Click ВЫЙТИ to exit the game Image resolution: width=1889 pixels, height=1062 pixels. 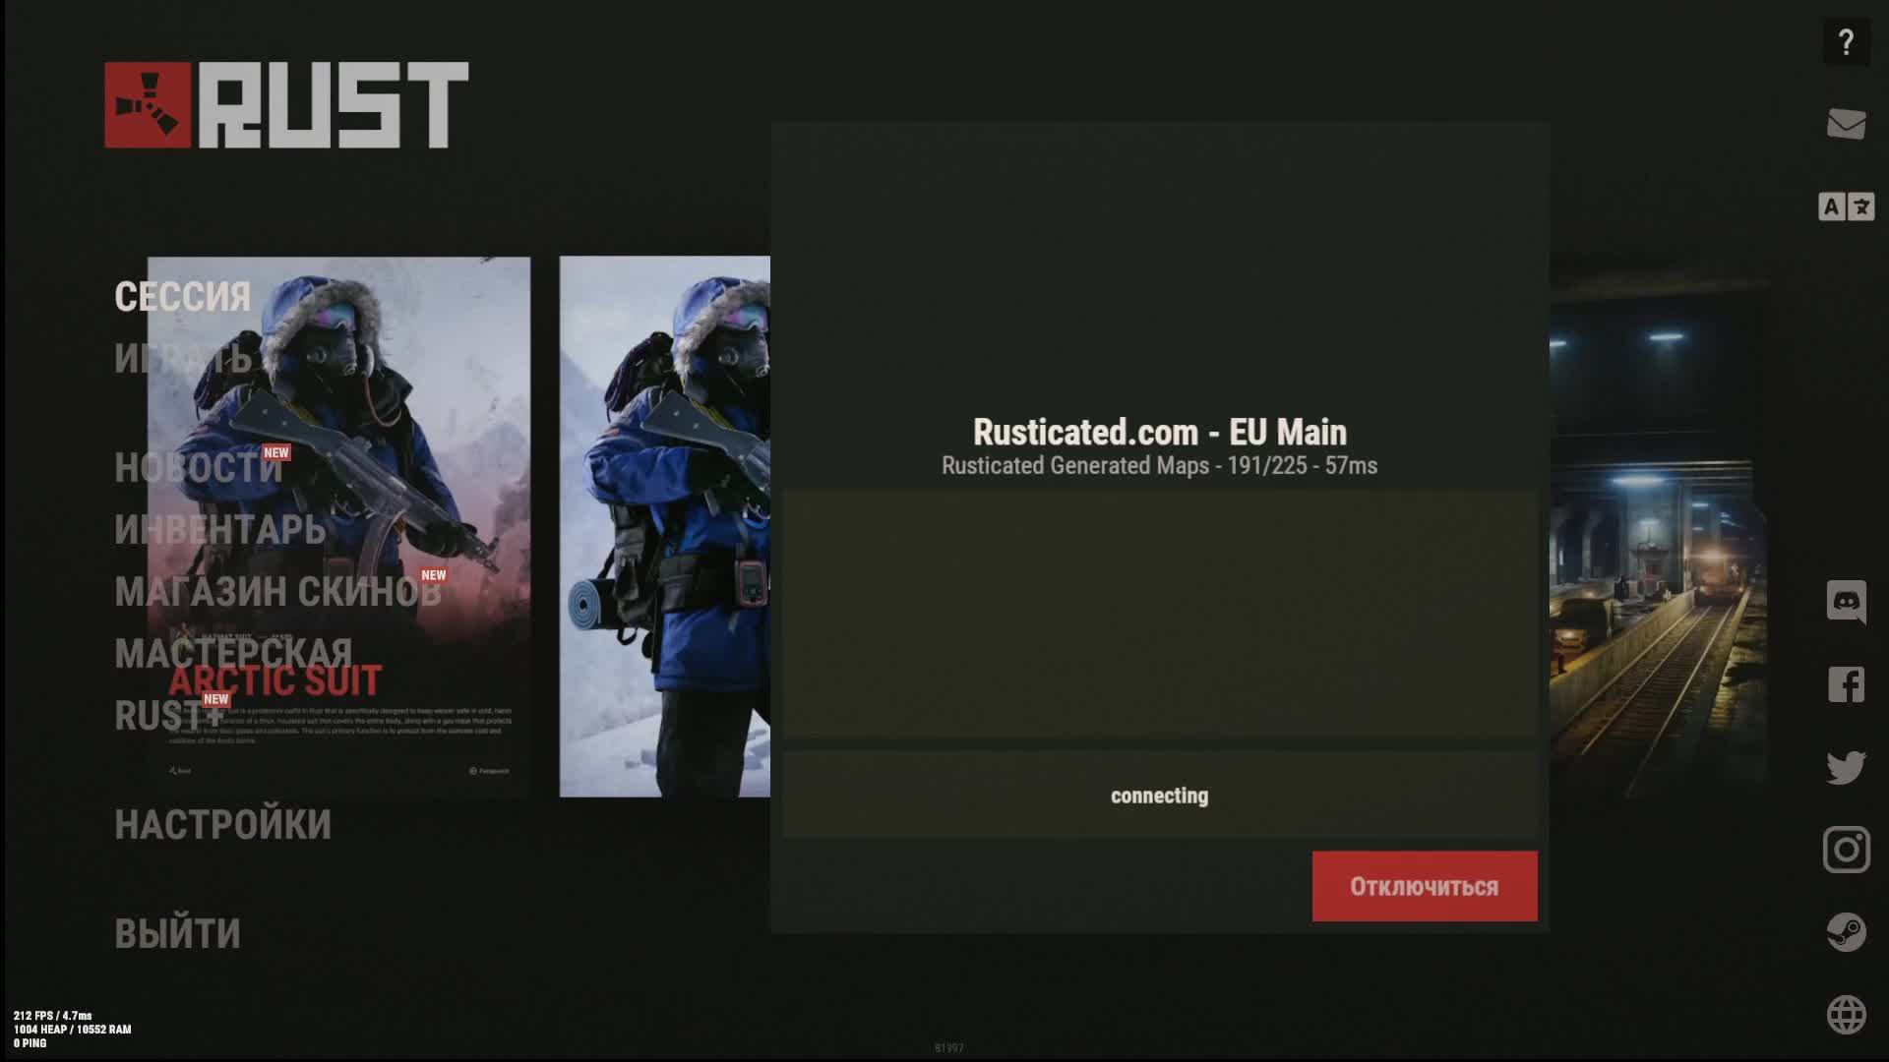click(177, 934)
